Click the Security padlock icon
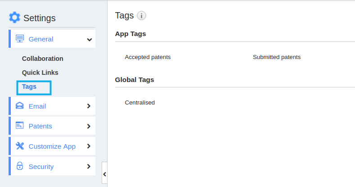 [x=20, y=166]
